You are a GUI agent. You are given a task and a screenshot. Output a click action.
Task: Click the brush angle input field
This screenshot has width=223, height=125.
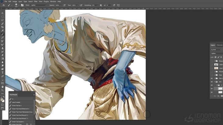click(x=108, y=5)
